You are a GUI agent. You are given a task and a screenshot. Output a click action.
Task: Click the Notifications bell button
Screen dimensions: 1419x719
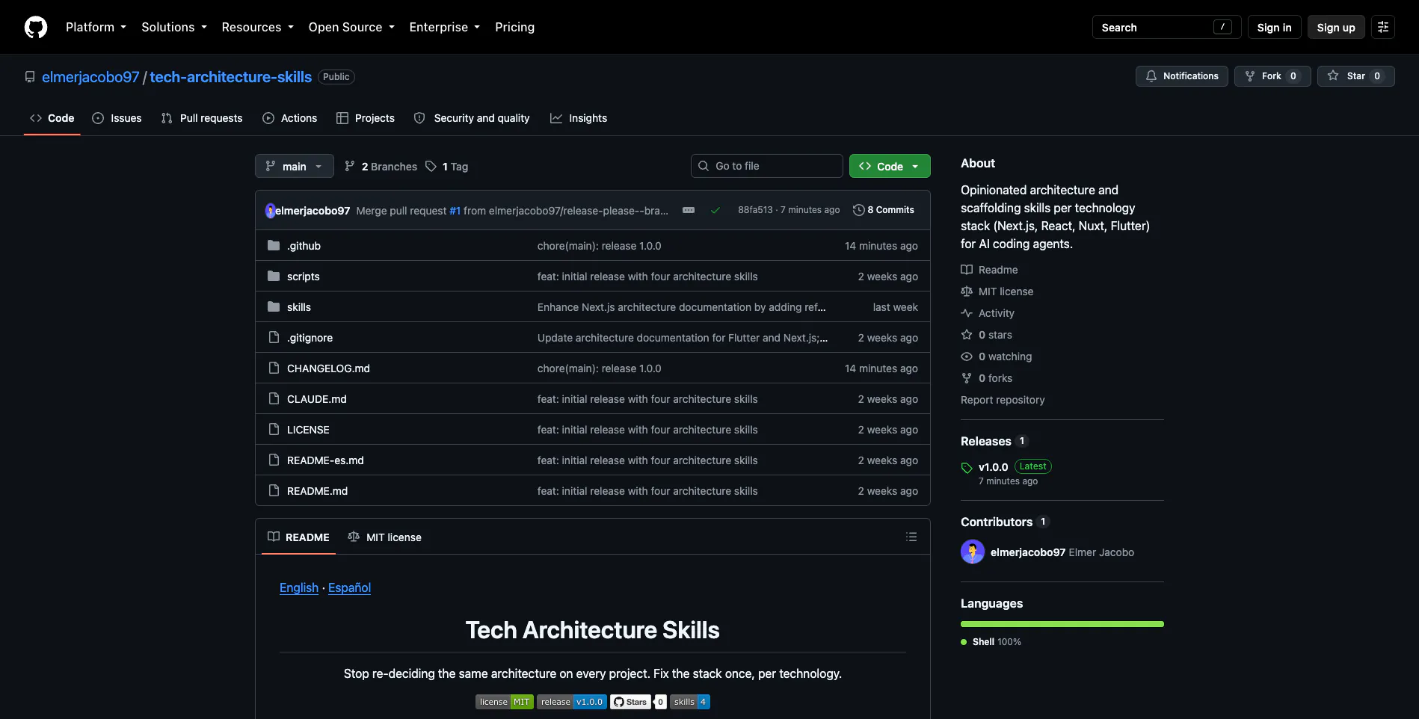coord(1182,76)
